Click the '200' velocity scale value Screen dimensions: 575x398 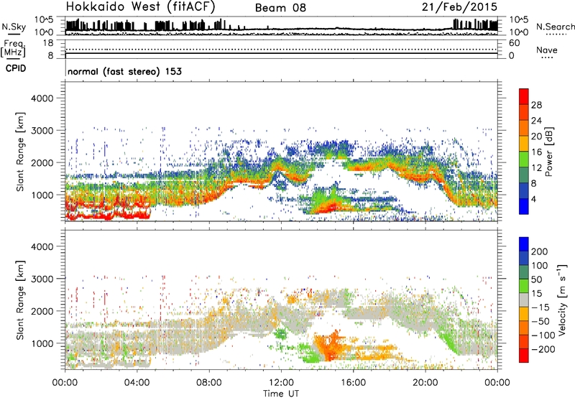[x=540, y=251]
